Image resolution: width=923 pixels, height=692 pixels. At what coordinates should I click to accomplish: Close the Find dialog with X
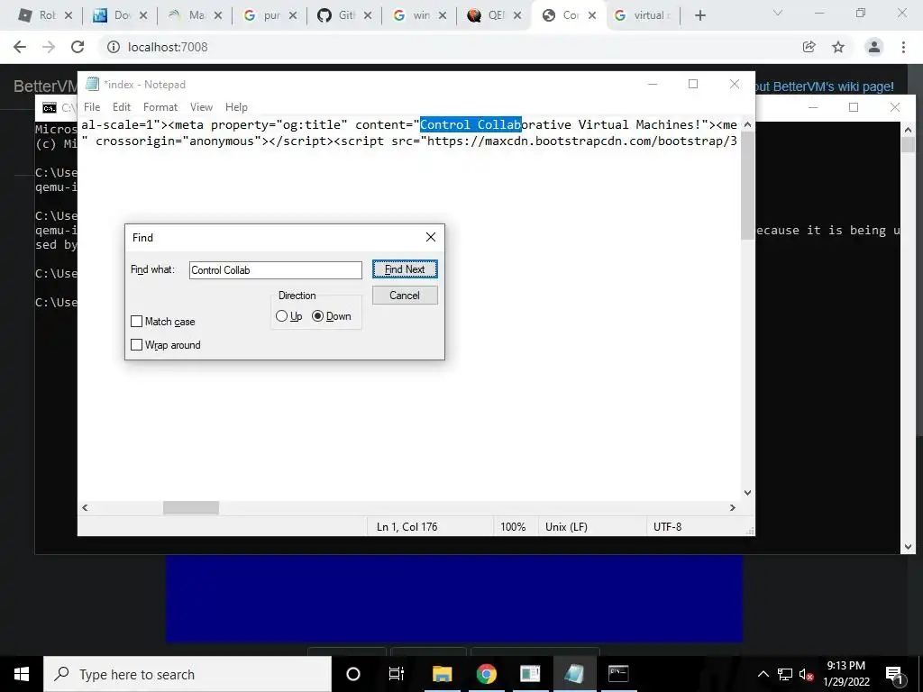431,237
